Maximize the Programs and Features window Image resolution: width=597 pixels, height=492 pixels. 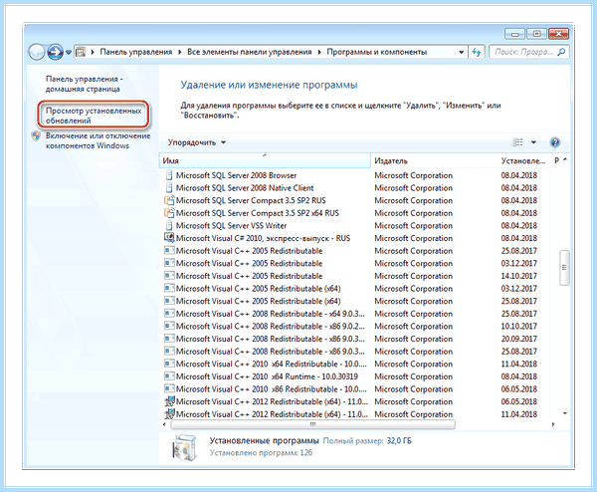click(x=537, y=34)
